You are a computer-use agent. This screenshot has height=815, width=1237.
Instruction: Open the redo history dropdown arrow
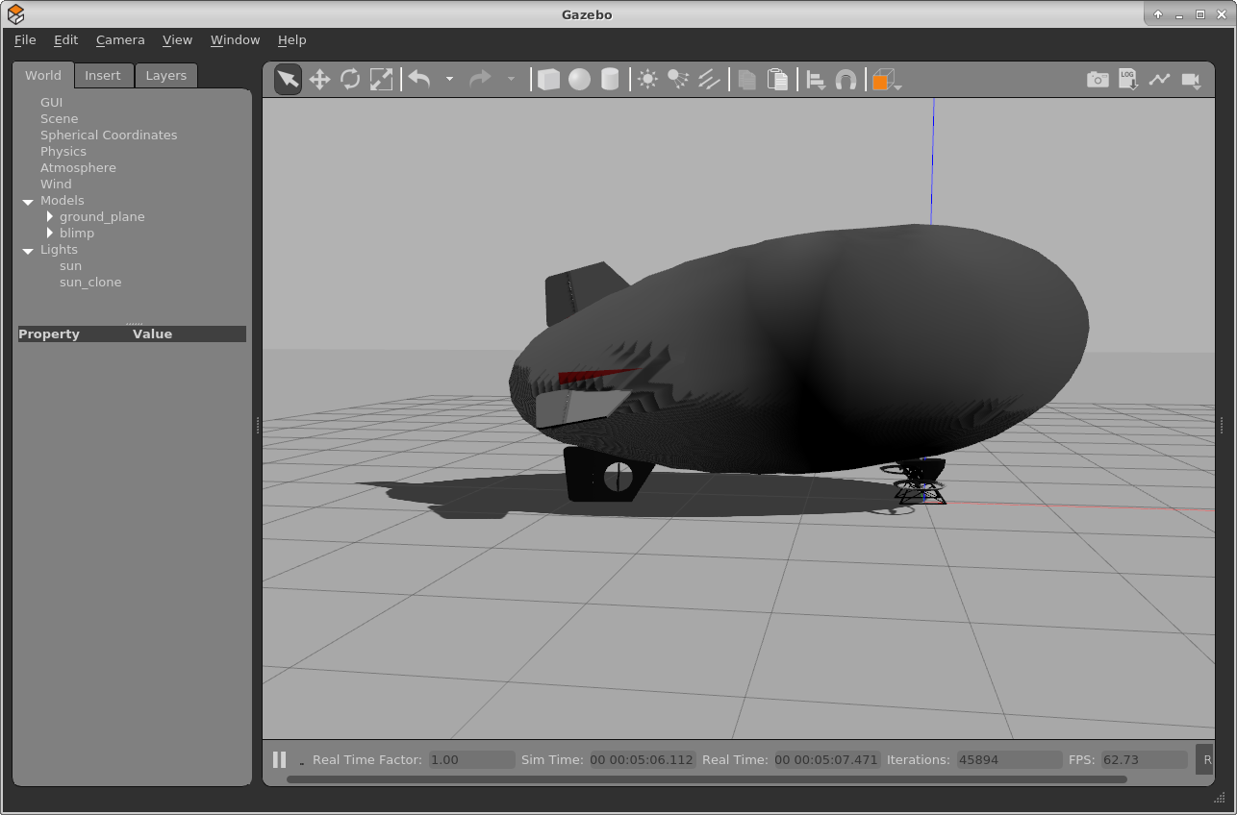(511, 80)
